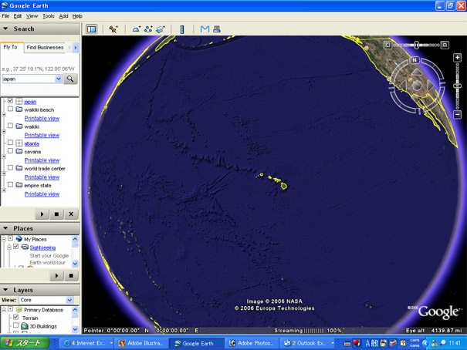
Task: Open the search history dropdown arrow
Action: (59, 79)
